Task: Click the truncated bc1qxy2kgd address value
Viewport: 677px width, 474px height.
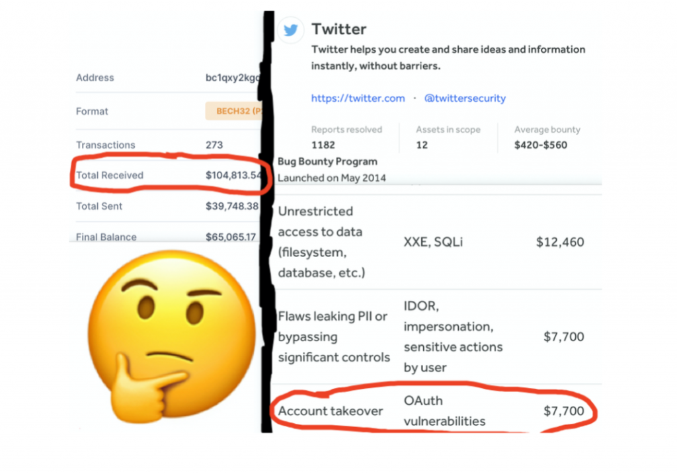Action: 233,78
